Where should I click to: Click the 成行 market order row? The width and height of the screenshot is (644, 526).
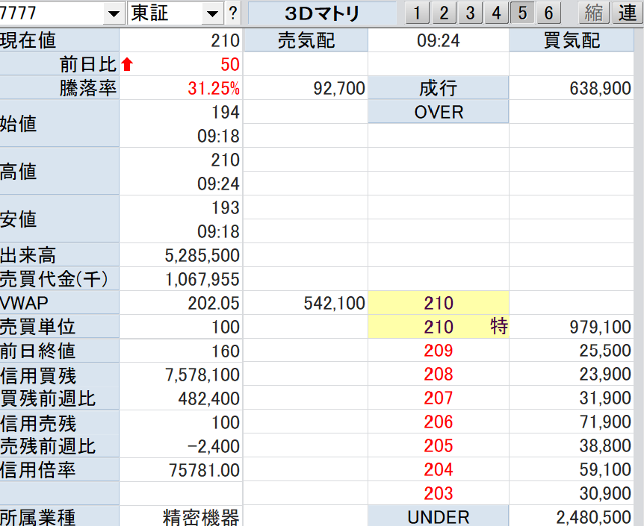point(439,88)
